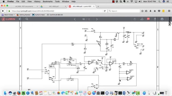Open Evernote menu bar icon
172x96 pixels.
point(124,1)
